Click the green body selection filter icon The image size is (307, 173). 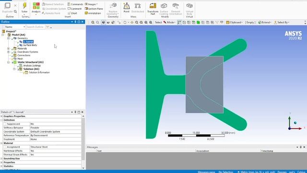[x=198, y=23]
